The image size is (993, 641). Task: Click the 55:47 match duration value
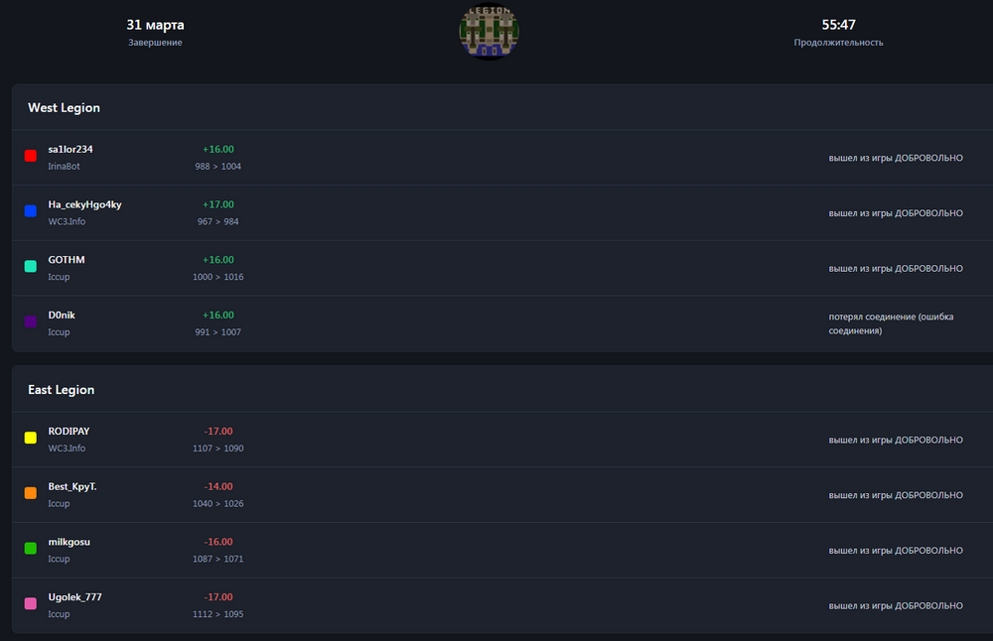point(838,25)
